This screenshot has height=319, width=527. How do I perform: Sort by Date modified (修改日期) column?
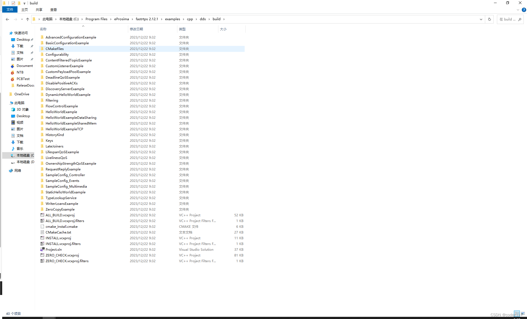[x=136, y=29]
